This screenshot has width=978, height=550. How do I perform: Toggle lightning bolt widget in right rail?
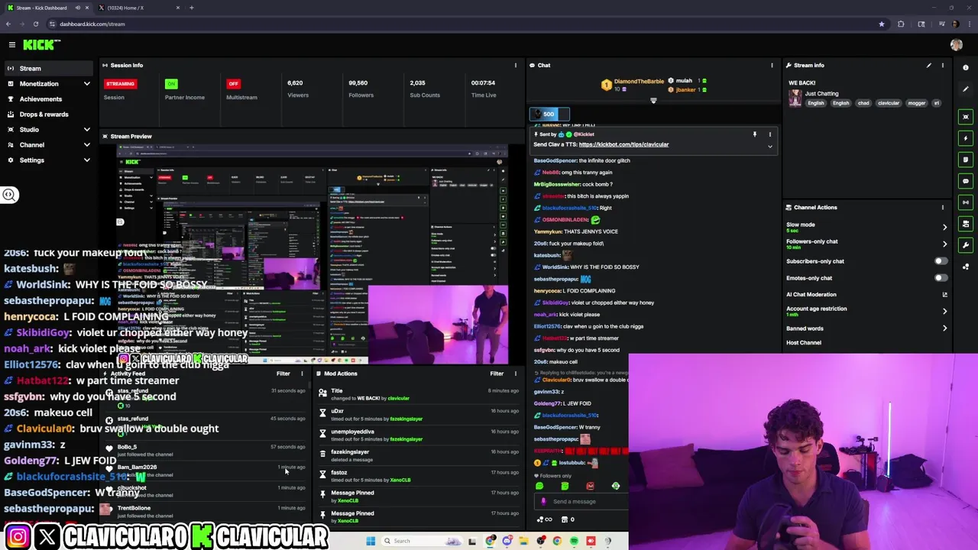(966, 138)
